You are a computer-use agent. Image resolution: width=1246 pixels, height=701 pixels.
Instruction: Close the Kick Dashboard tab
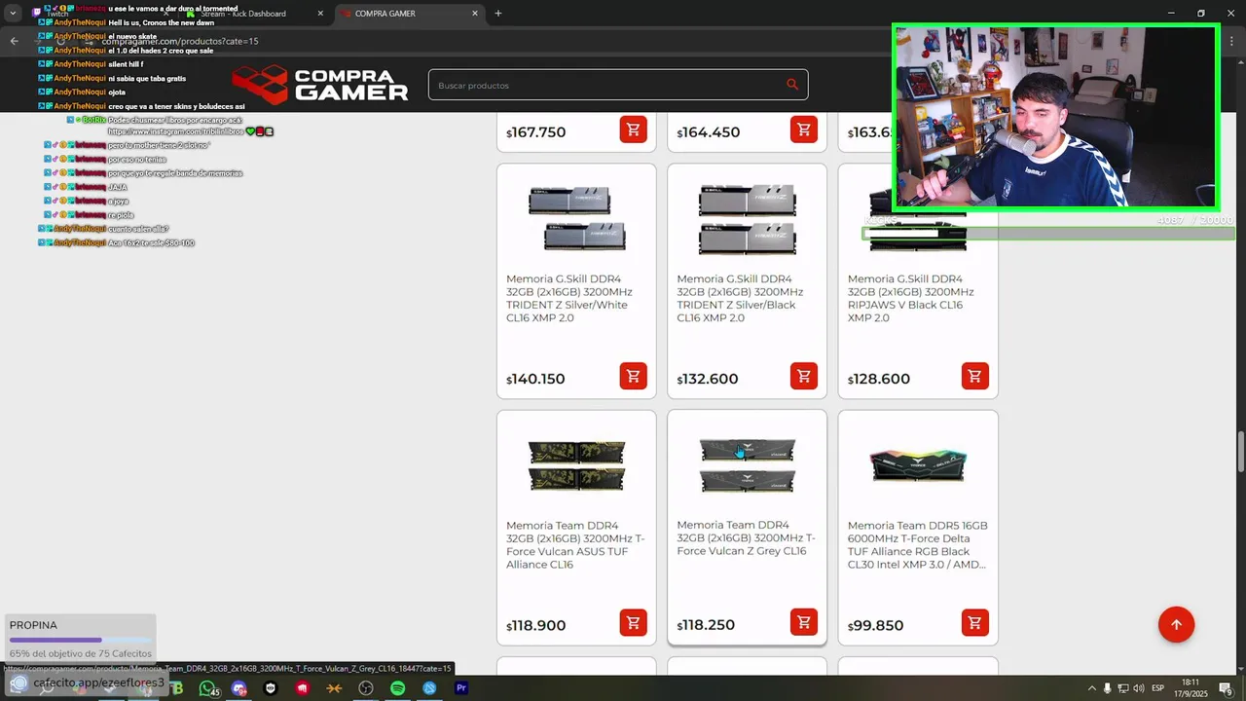[321, 14]
